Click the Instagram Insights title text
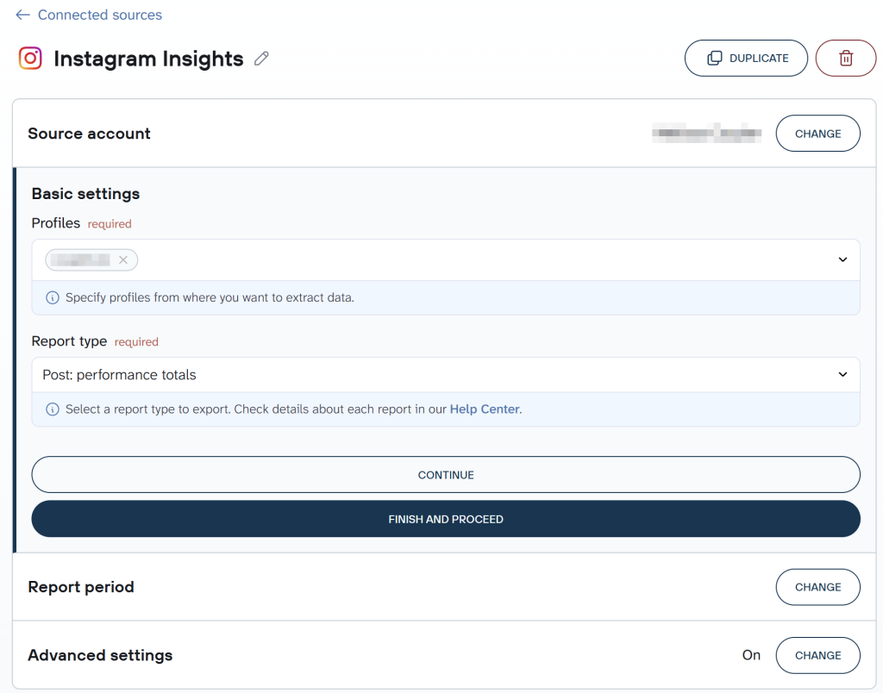This screenshot has height=693, width=883. [148, 59]
